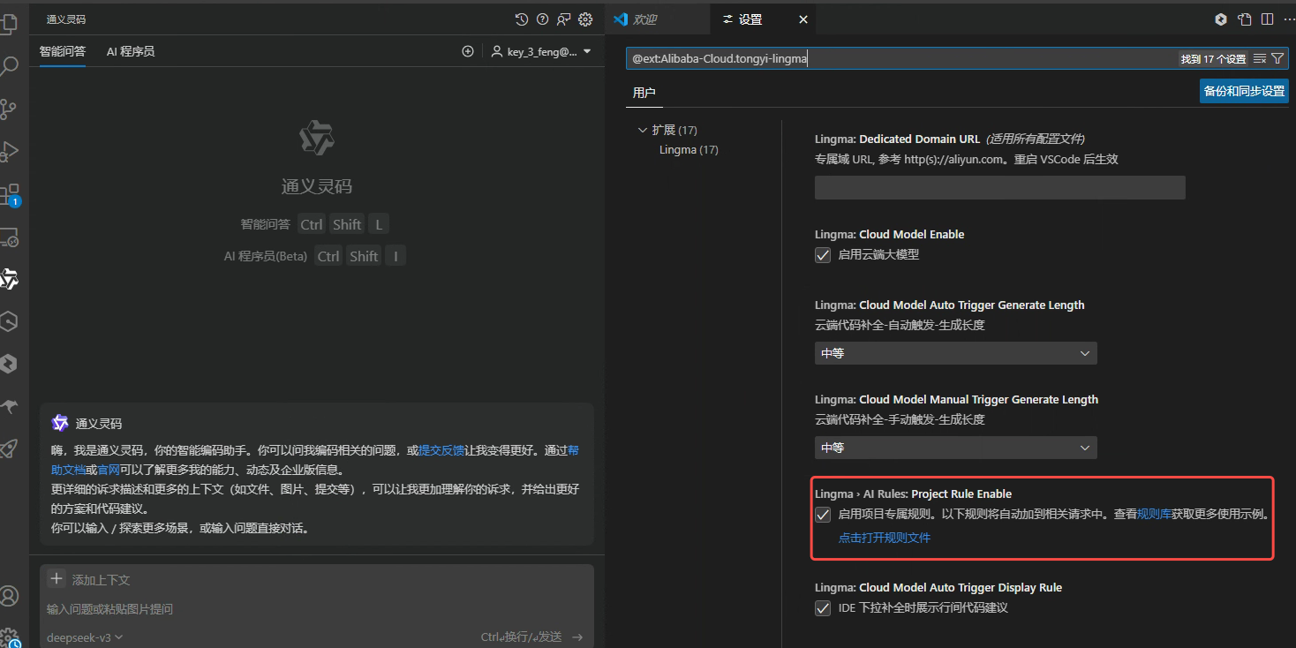
Task: Switch to the 智能问答 tab
Action: (63, 51)
